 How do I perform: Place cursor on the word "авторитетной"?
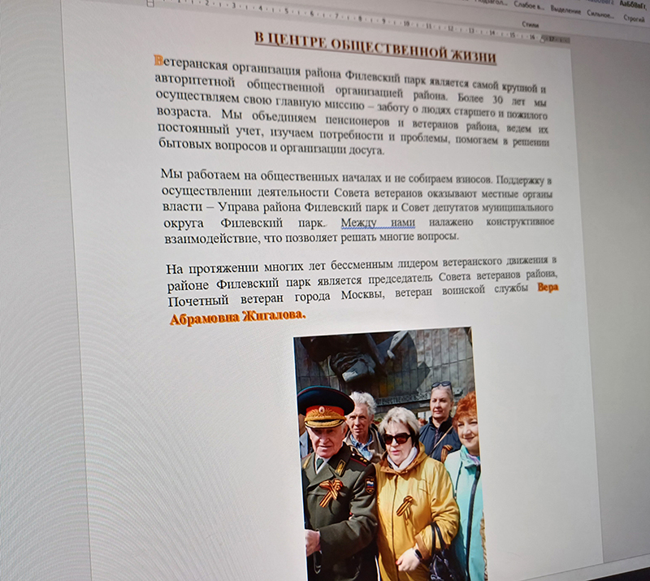pos(195,81)
